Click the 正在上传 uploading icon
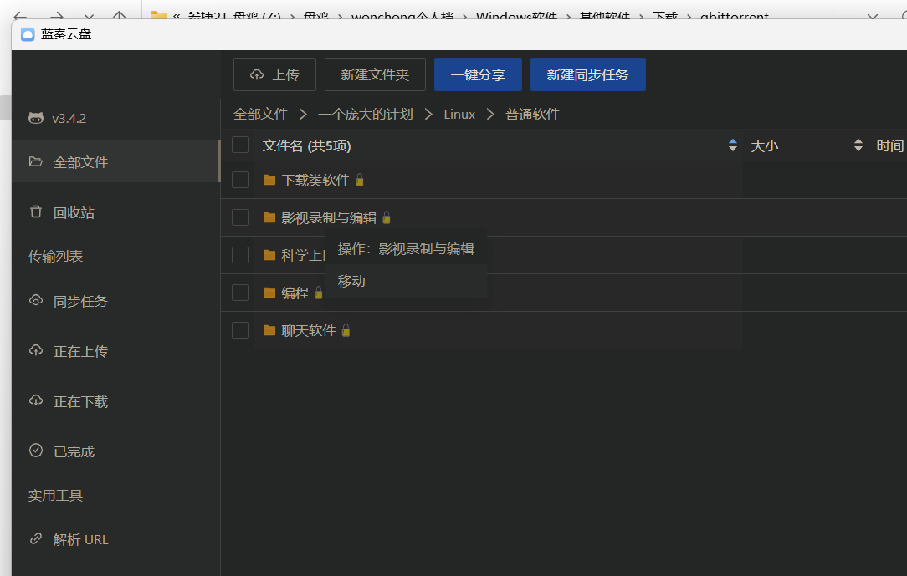The width and height of the screenshot is (907, 576). [35, 351]
